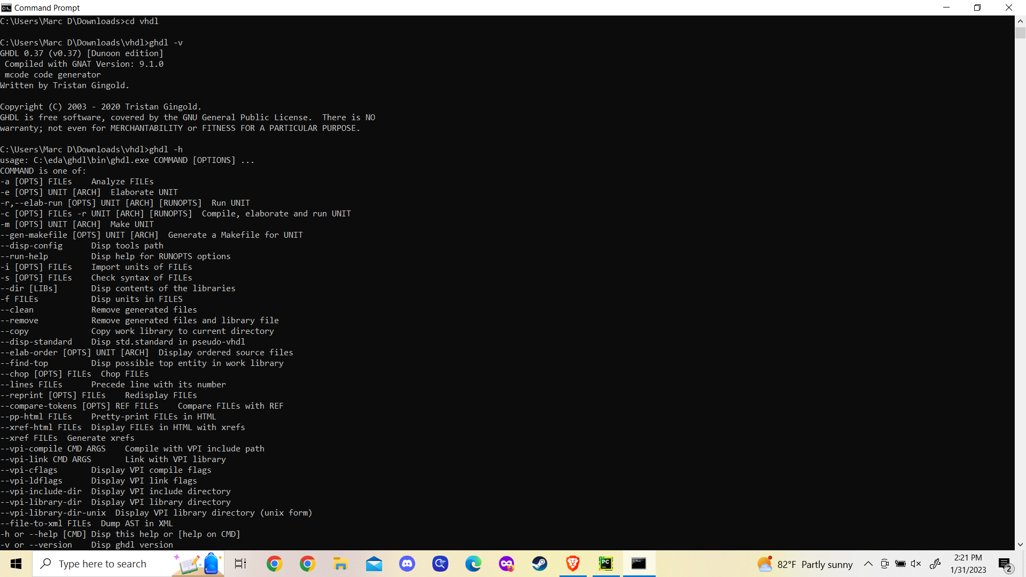Expand hidden system tray icons

(869, 564)
